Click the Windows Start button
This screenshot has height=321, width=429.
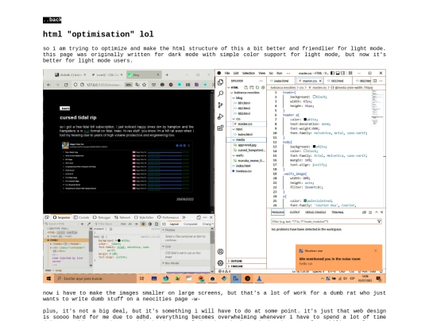[x=48, y=279]
